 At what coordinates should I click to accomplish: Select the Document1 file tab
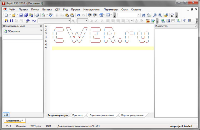15,121
